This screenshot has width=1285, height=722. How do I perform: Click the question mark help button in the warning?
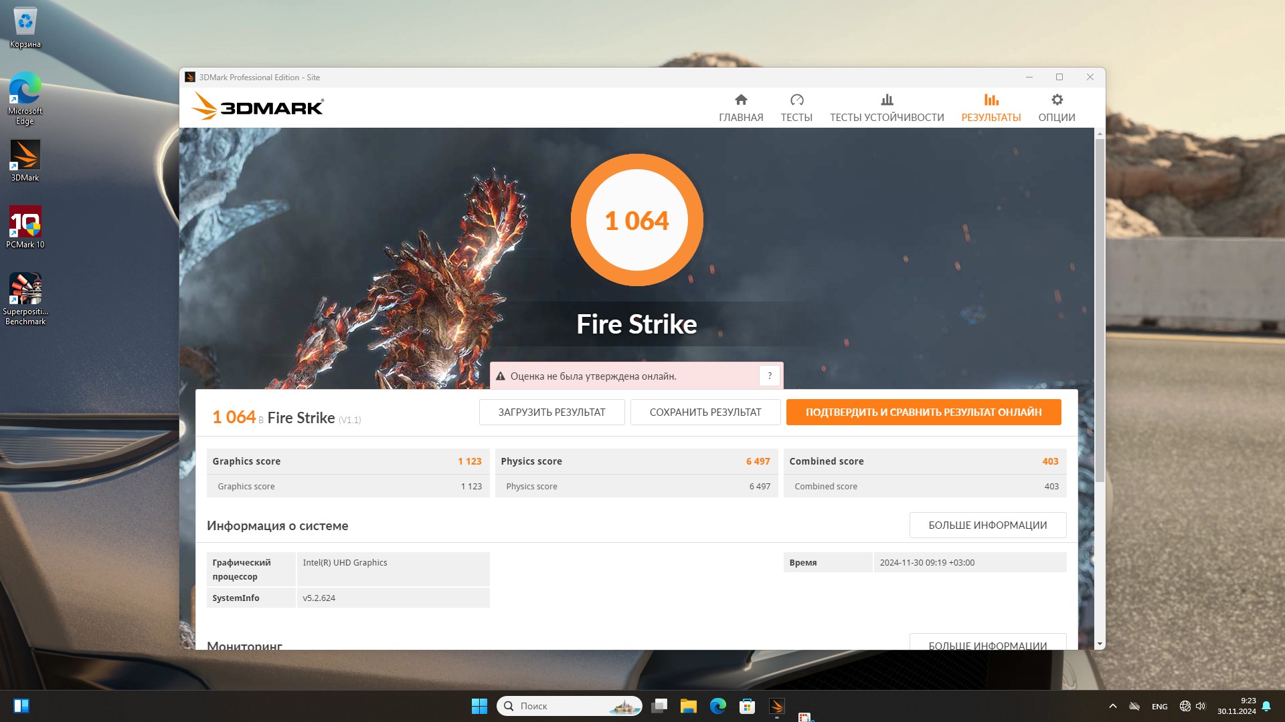(769, 376)
